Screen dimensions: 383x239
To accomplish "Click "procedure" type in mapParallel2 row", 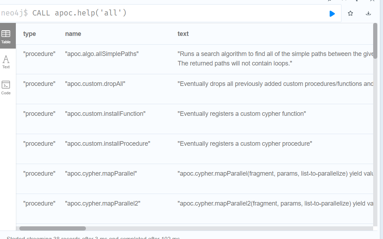I will [39, 203].
